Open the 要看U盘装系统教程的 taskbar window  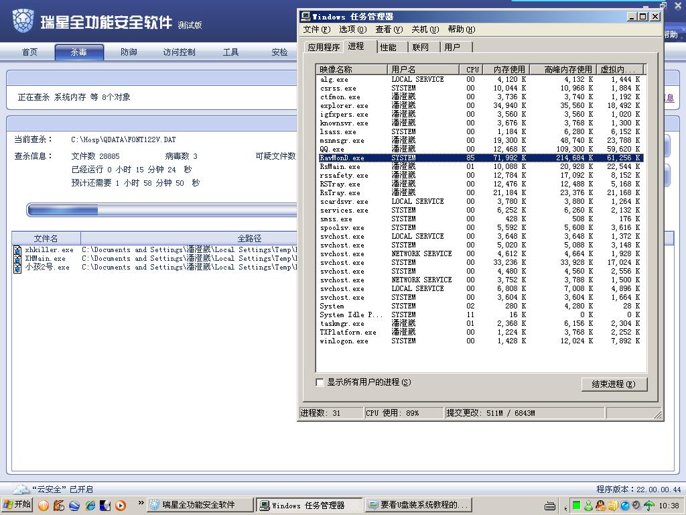point(419,506)
